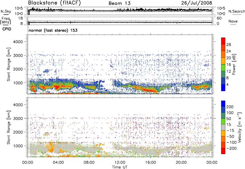Click the date '26/Jul/2008'

click(197, 3)
